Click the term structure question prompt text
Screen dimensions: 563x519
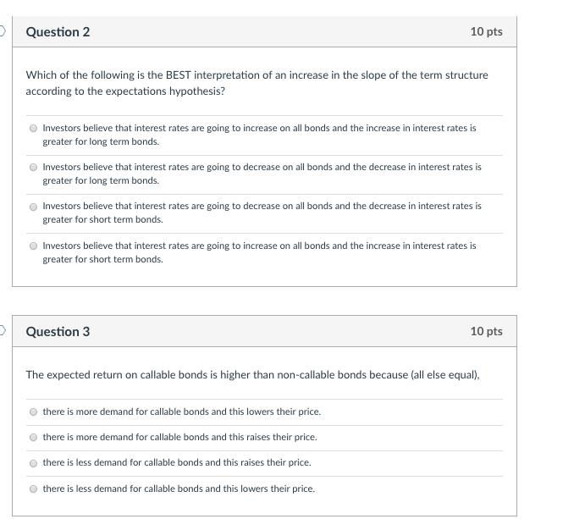click(257, 83)
